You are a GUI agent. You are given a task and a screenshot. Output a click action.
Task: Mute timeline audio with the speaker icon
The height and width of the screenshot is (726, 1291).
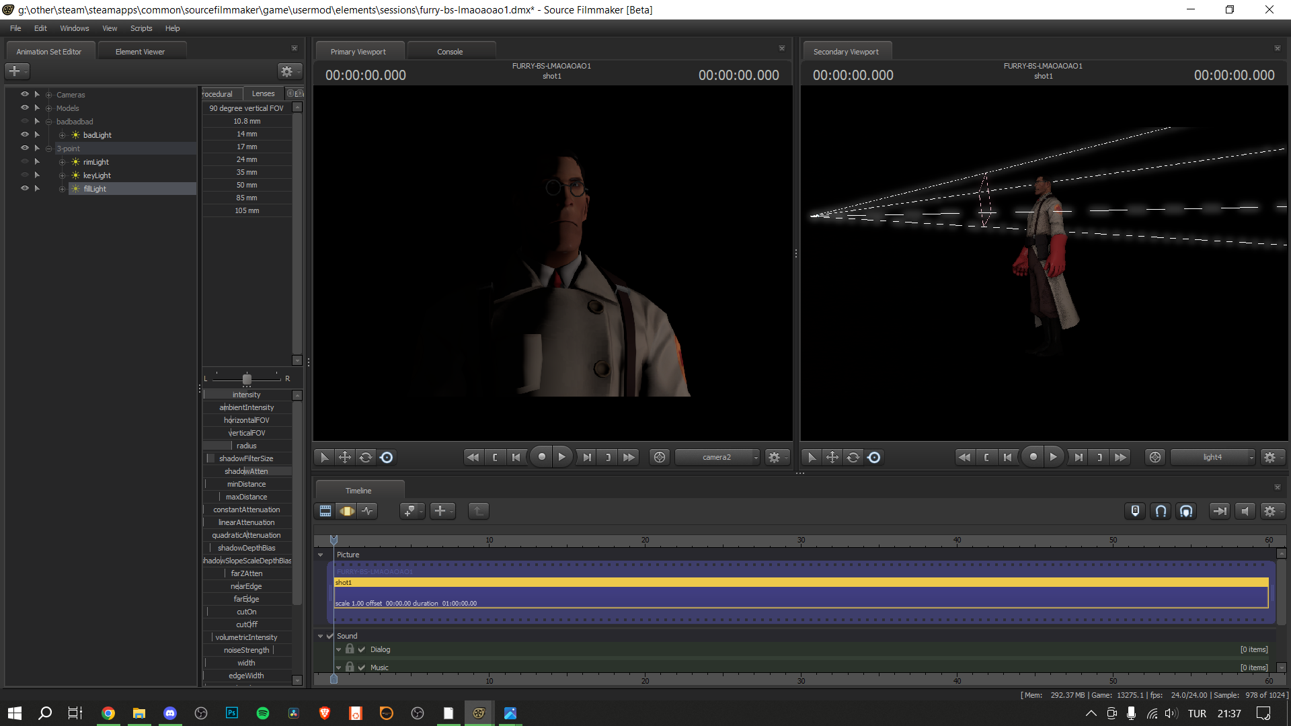(1245, 511)
